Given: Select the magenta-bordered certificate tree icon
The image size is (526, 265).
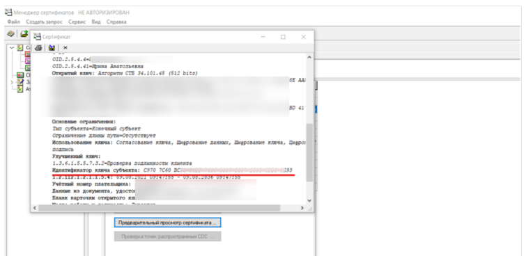Looking at the screenshot, I should [x=28, y=61].
